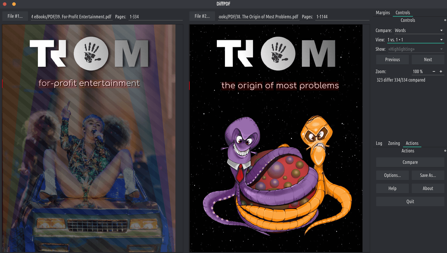Go to the Previous difference

tap(392, 59)
